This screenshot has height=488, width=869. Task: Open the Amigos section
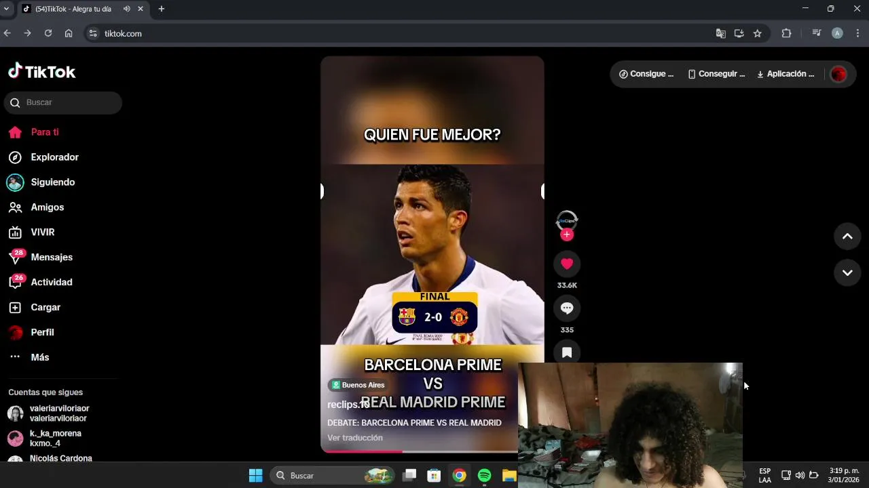click(36, 207)
